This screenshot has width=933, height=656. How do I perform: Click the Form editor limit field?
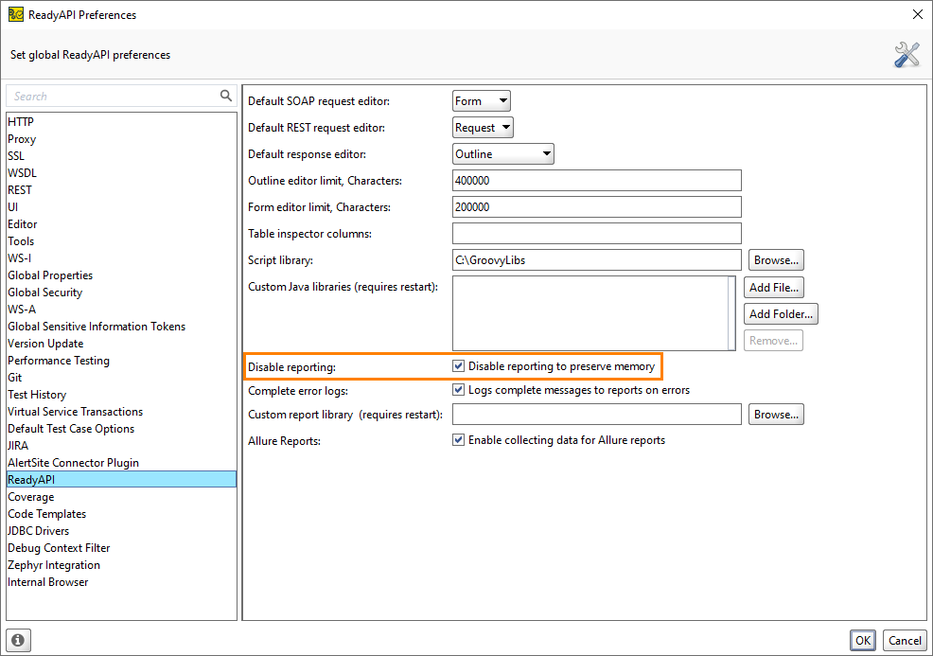coord(597,207)
